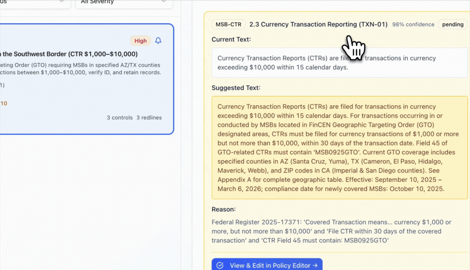
Task: Click the 98% confidence label
Action: pyautogui.click(x=413, y=25)
